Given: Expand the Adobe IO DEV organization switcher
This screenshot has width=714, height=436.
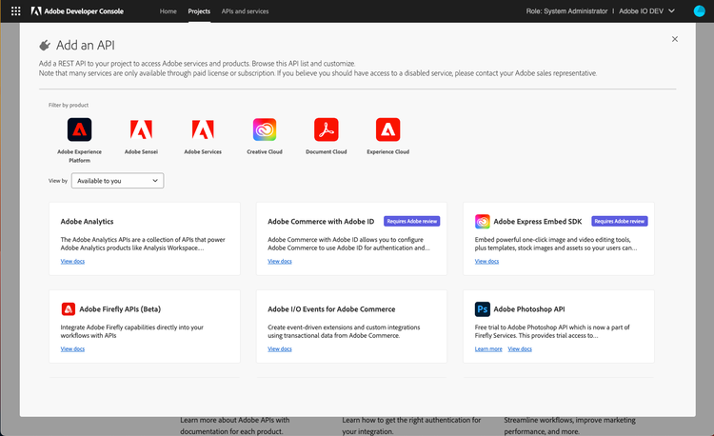Looking at the screenshot, I should pos(646,10).
